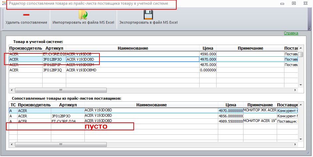The width and height of the screenshot is (313, 157).
Task: Select the row 'ACER V193DOB'
Action: click(x=153, y=54)
